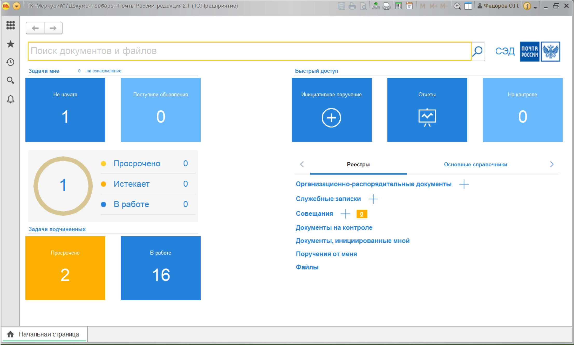Open next registry page with right chevron
Viewport: 574px width, 345px height.
pos(552,164)
